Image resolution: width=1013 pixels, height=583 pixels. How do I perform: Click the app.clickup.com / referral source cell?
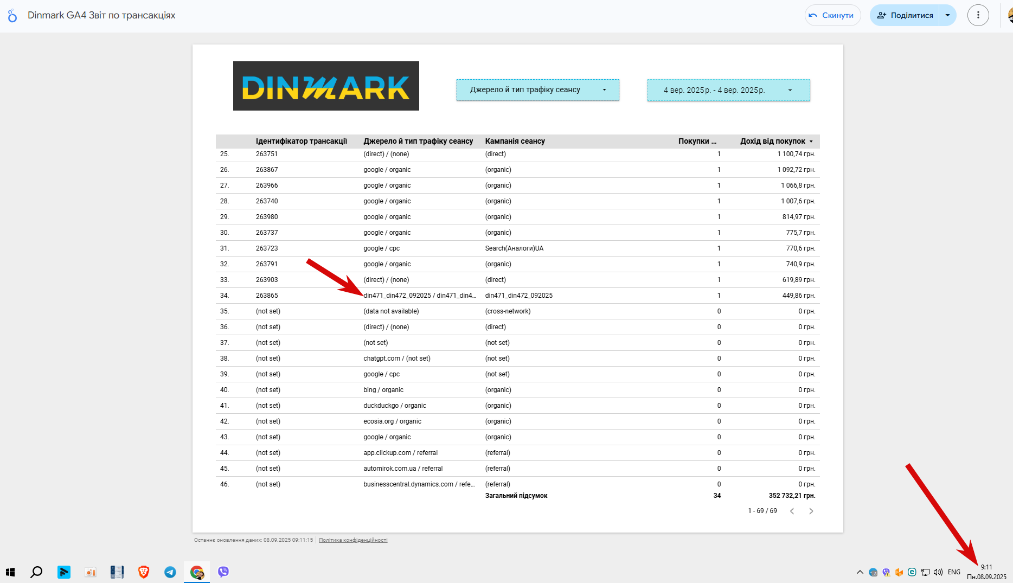pyautogui.click(x=401, y=453)
